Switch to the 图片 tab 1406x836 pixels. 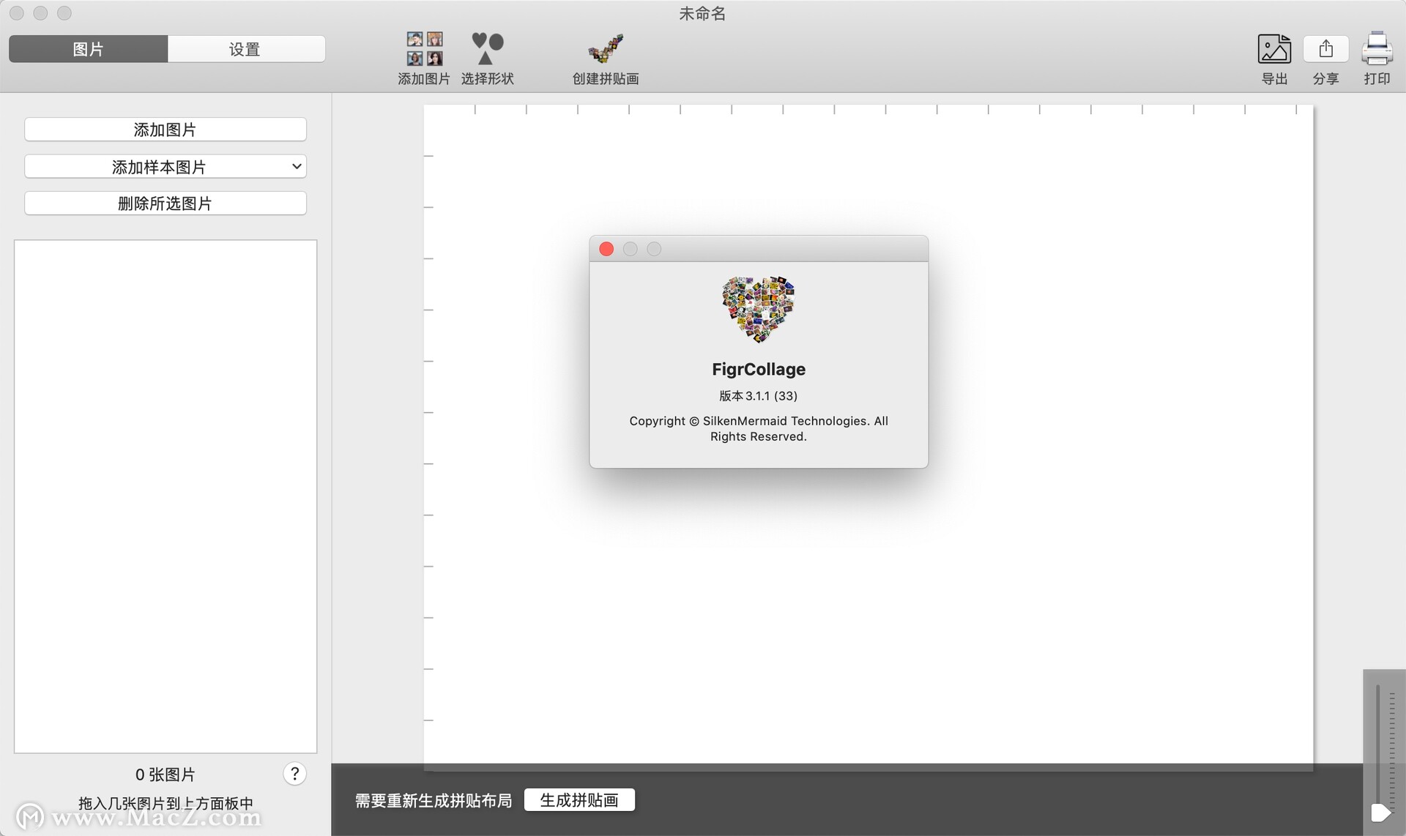89,49
